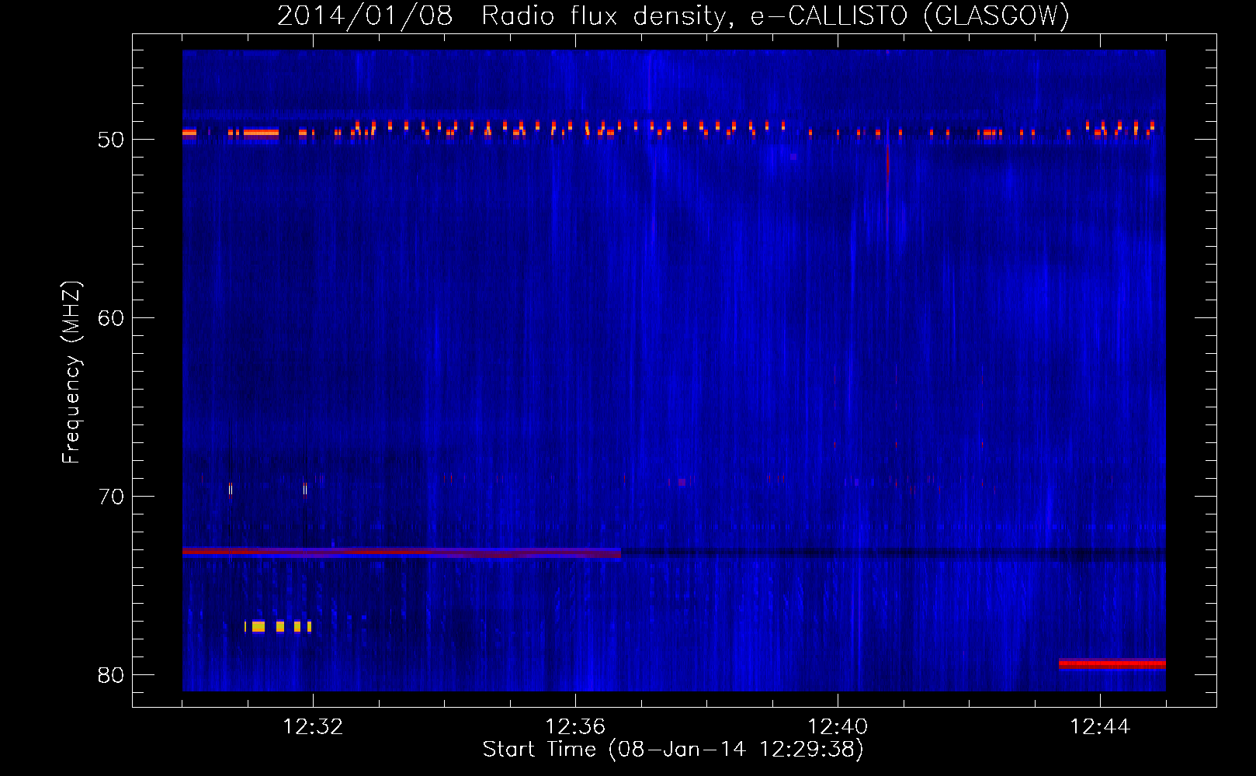Click the yellow dashed burst near 77 MHz
Screen dimensions: 1256x776
[x=278, y=626]
